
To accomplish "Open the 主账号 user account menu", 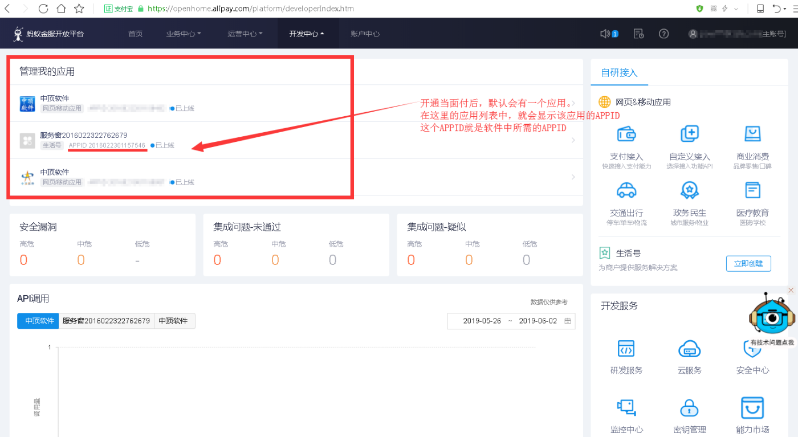I will pos(737,34).
